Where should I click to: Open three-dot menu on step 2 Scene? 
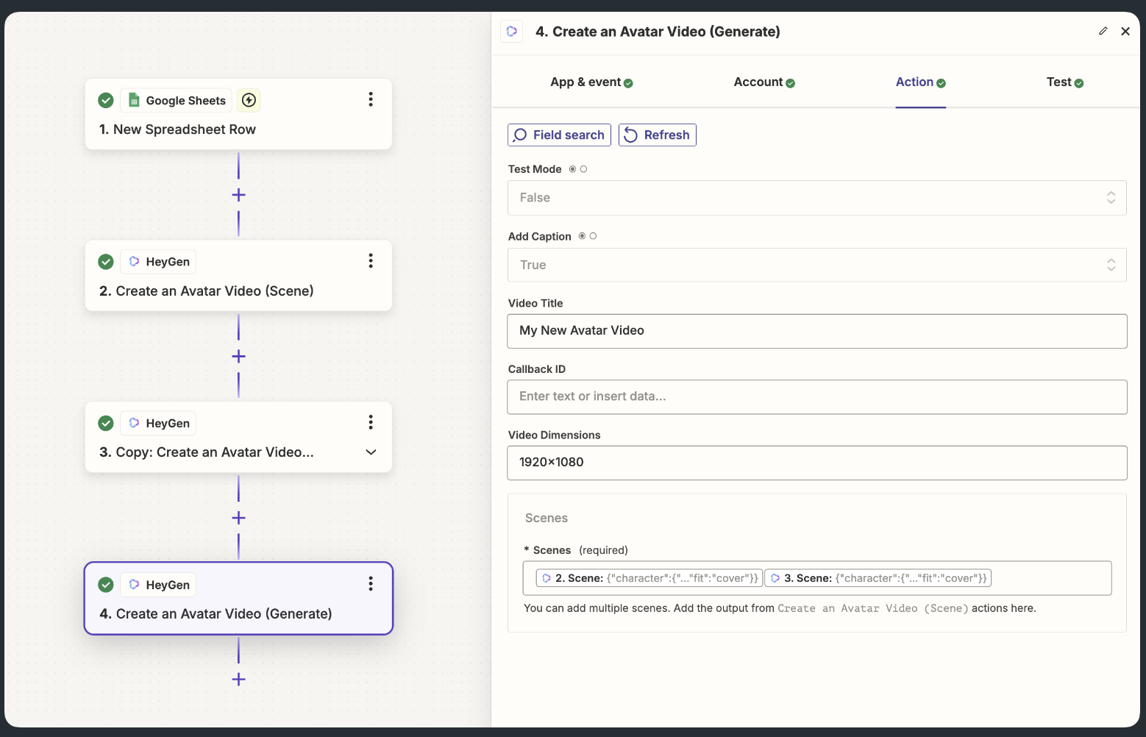click(x=371, y=260)
